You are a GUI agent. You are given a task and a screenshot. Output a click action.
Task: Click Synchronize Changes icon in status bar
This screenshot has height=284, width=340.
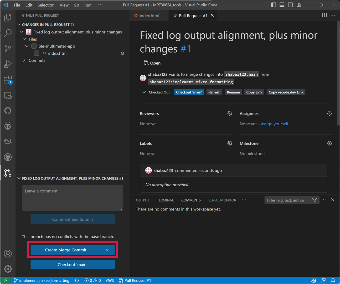coord(77,280)
